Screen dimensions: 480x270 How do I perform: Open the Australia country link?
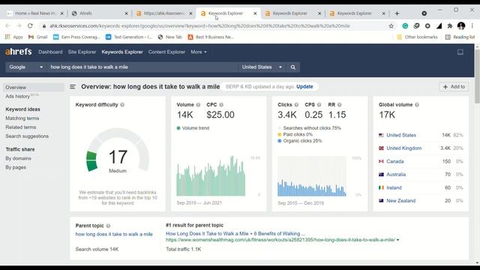396,175
